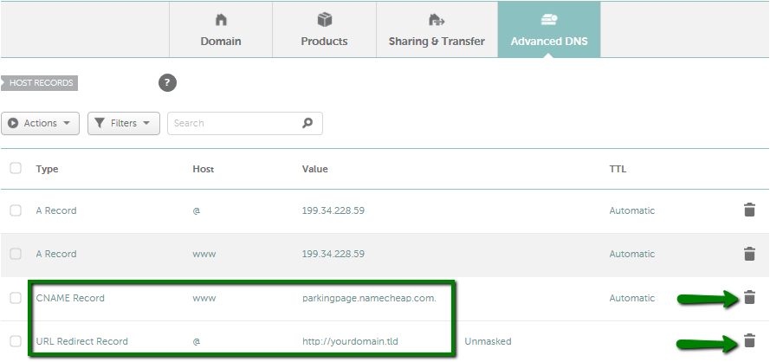Open the Host Records help question mark
Screen dimensions: 770x362
coord(167,82)
